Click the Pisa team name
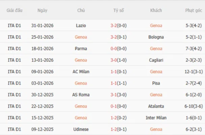Viewport: 205px width, 135px height. 156,83
